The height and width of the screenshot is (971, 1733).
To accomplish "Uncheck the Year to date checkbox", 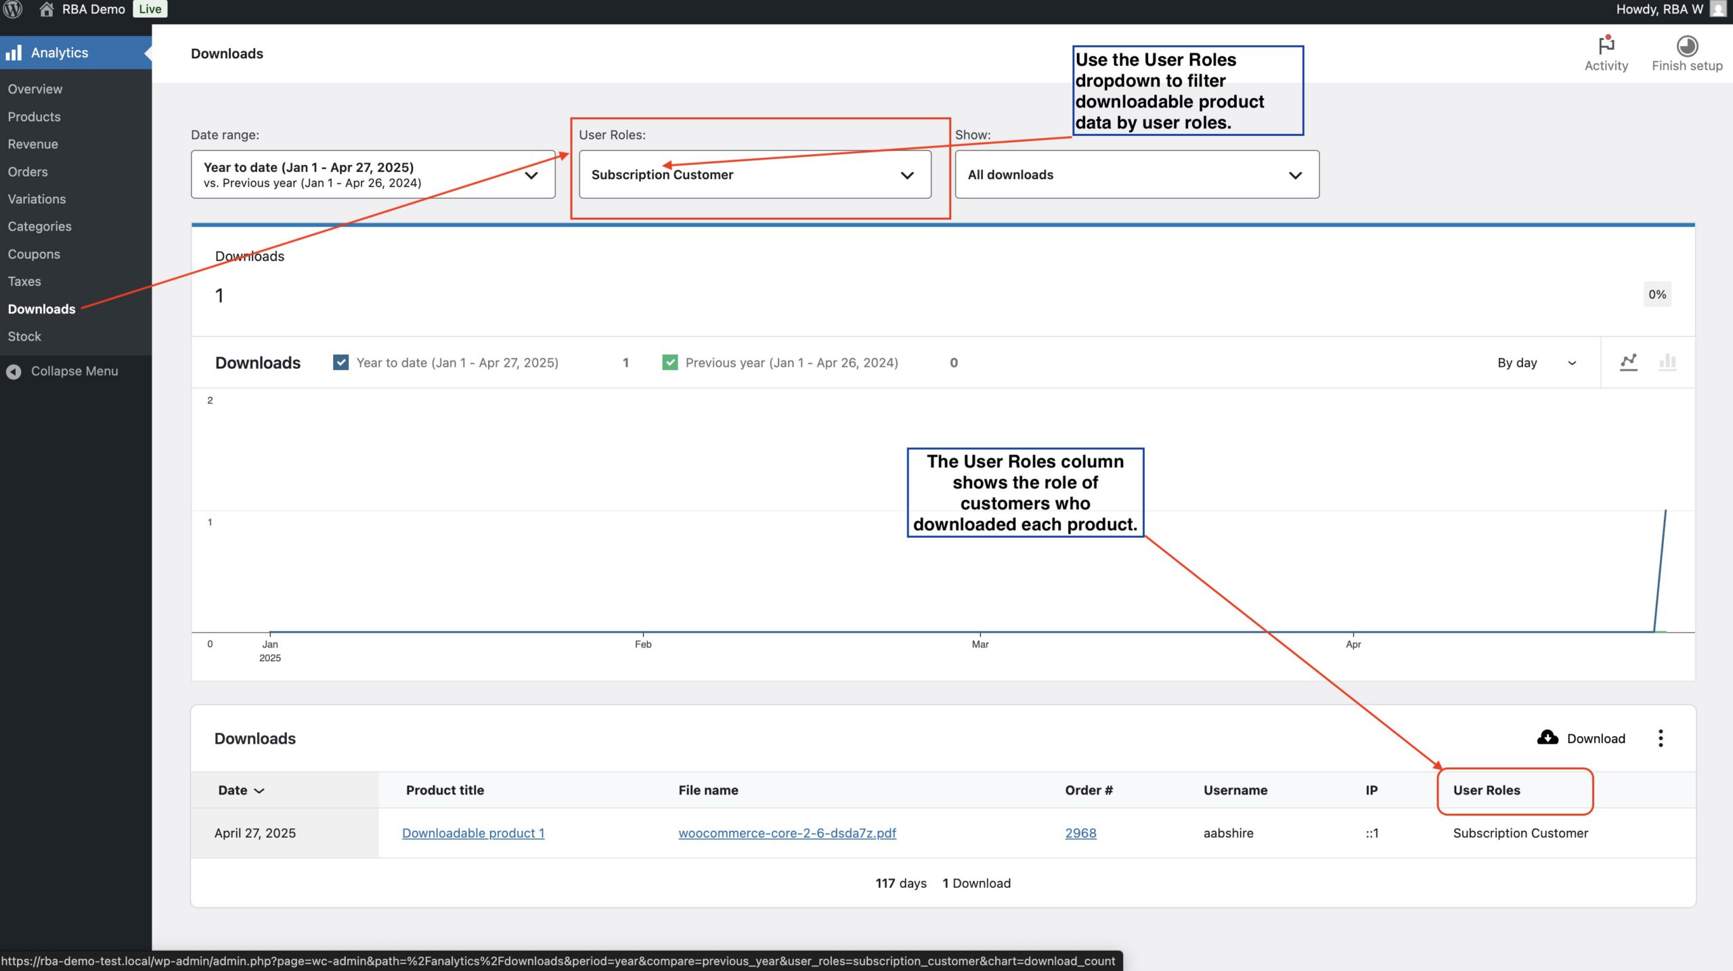I will (341, 363).
